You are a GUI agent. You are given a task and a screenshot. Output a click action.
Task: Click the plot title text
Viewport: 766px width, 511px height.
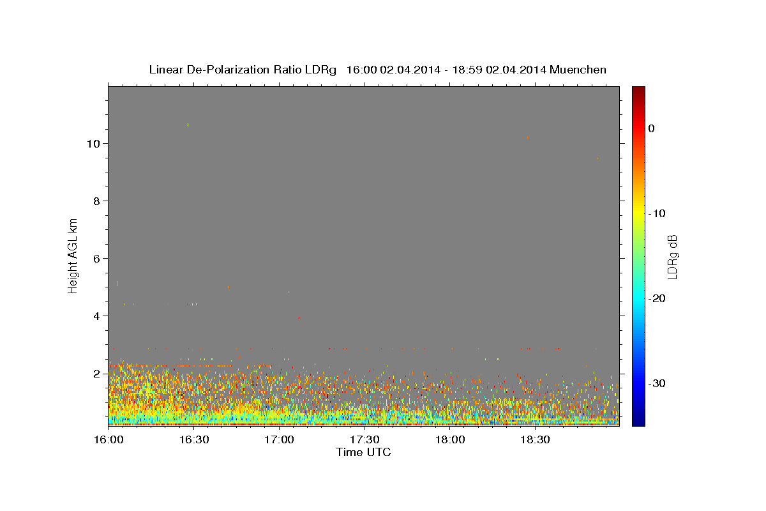pyautogui.click(x=377, y=70)
